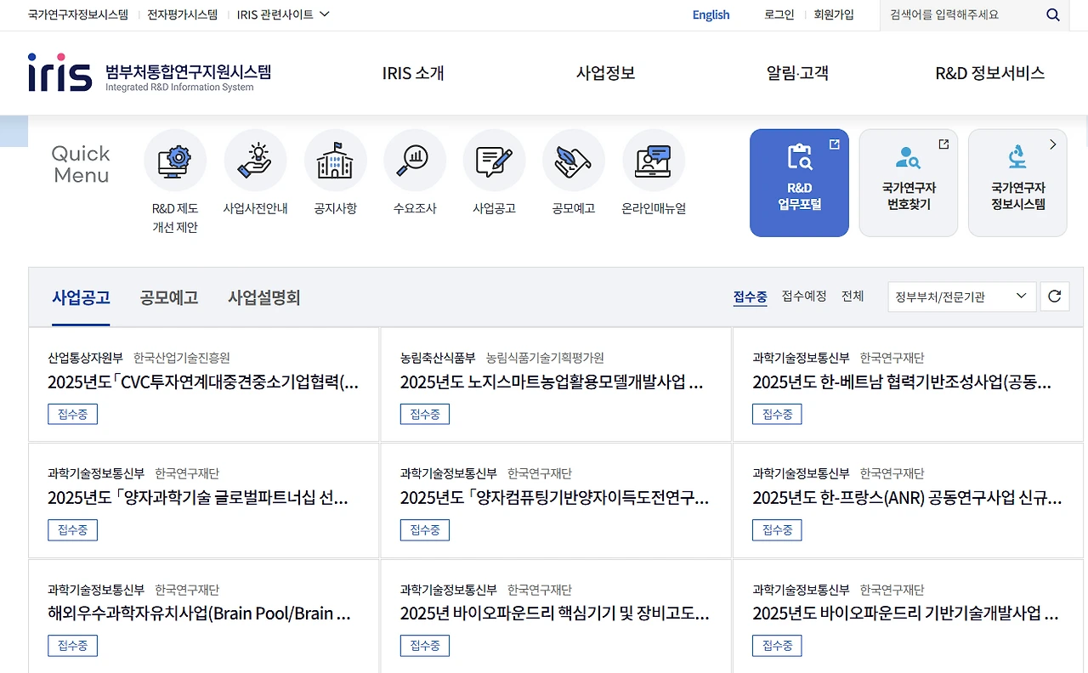This screenshot has height=673, width=1088.
Task: Open the R&D 정보서비스 menu
Action: 989,73
